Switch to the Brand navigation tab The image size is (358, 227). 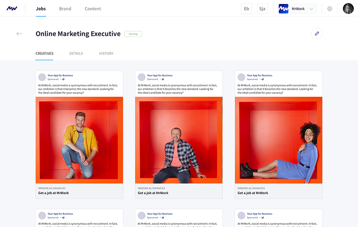point(65,9)
